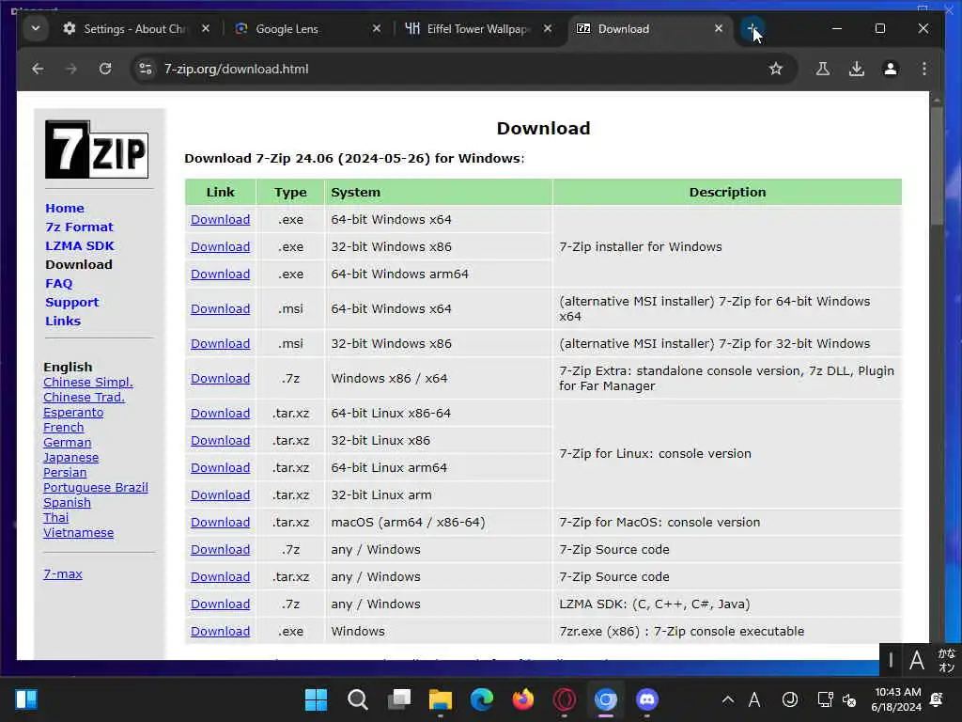Switch language to Vietnamese

tap(78, 533)
